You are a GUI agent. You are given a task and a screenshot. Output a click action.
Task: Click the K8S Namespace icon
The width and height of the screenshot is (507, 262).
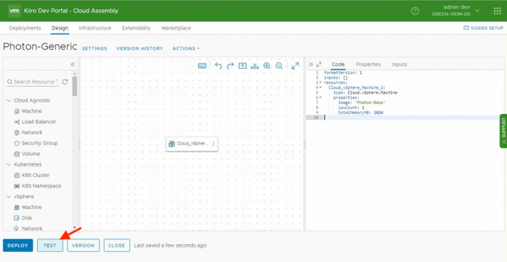17,186
